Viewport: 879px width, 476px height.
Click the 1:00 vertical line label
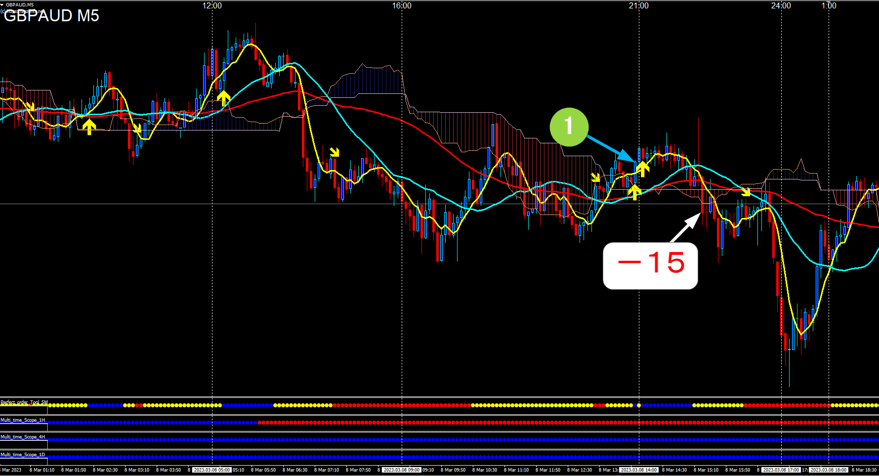click(829, 5)
